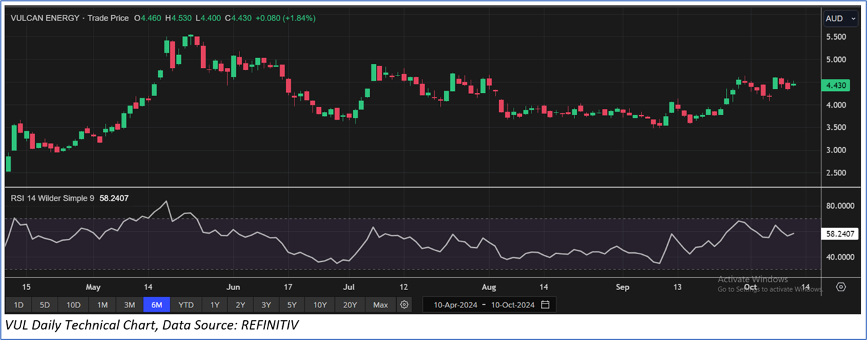Select the 1D time range
867x340 pixels.
[x=19, y=305]
